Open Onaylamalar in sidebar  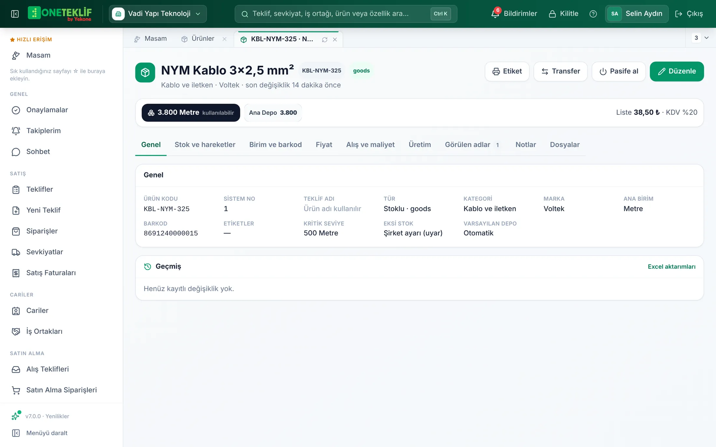62,110
